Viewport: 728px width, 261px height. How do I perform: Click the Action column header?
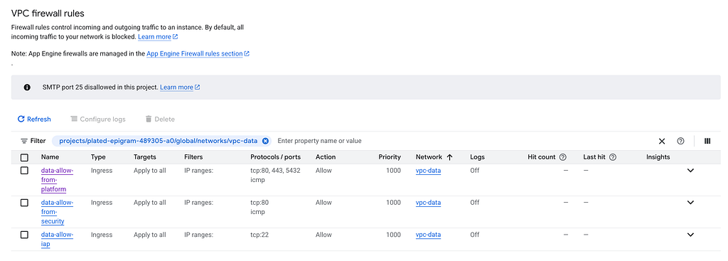(326, 157)
